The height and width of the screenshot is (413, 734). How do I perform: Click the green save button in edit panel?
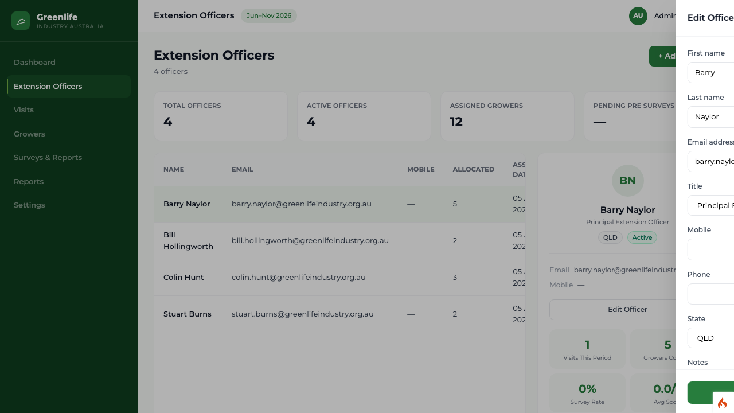point(710,393)
